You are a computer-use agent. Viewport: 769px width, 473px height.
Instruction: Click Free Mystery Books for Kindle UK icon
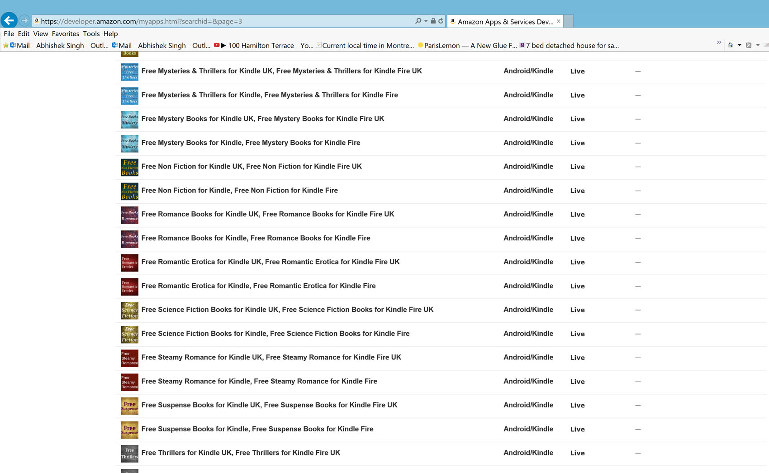[x=129, y=119]
